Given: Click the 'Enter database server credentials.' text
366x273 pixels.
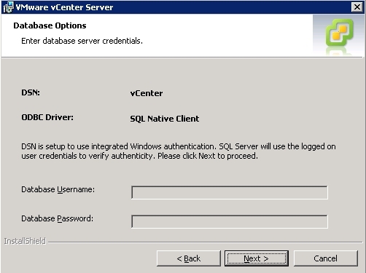Looking at the screenshot, I should tap(82, 41).
